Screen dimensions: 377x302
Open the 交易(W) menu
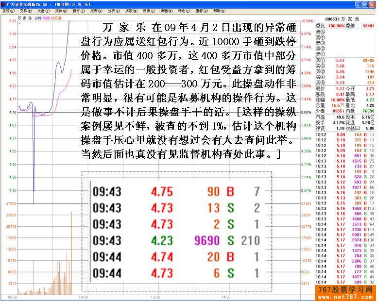(26, 10)
